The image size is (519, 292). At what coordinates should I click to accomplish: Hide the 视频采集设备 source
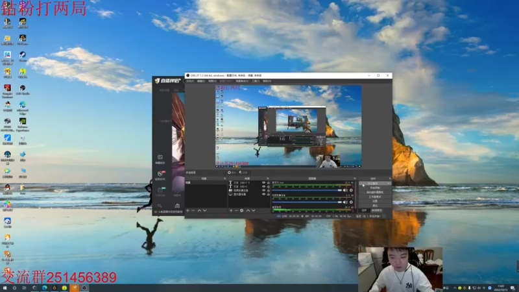[263, 190]
